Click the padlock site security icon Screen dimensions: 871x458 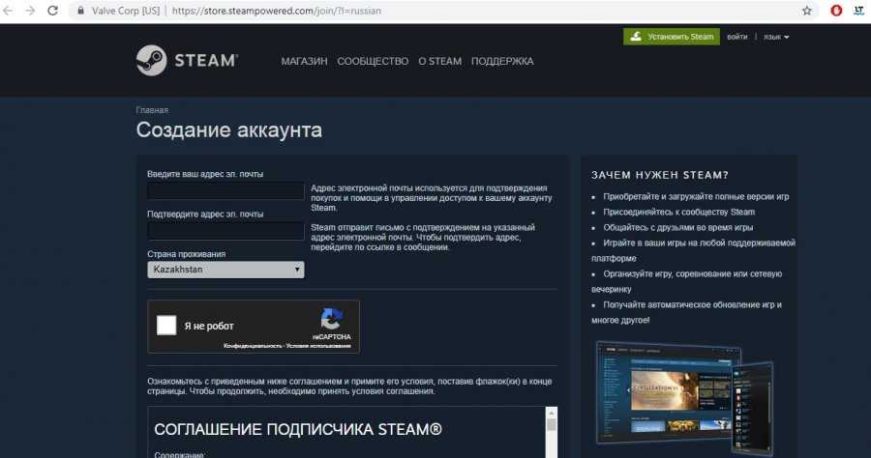(x=80, y=11)
